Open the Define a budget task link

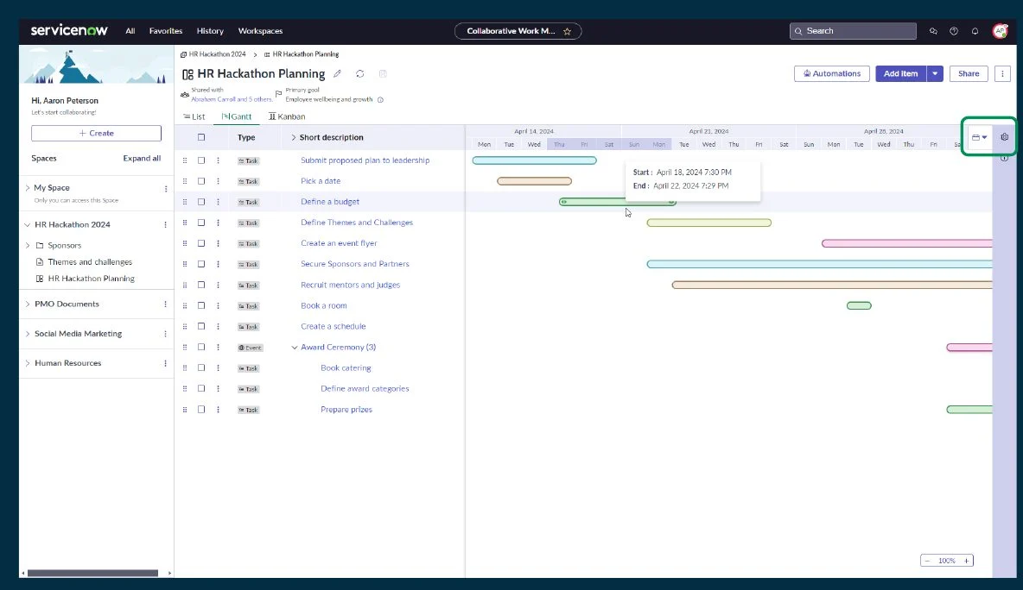click(330, 202)
